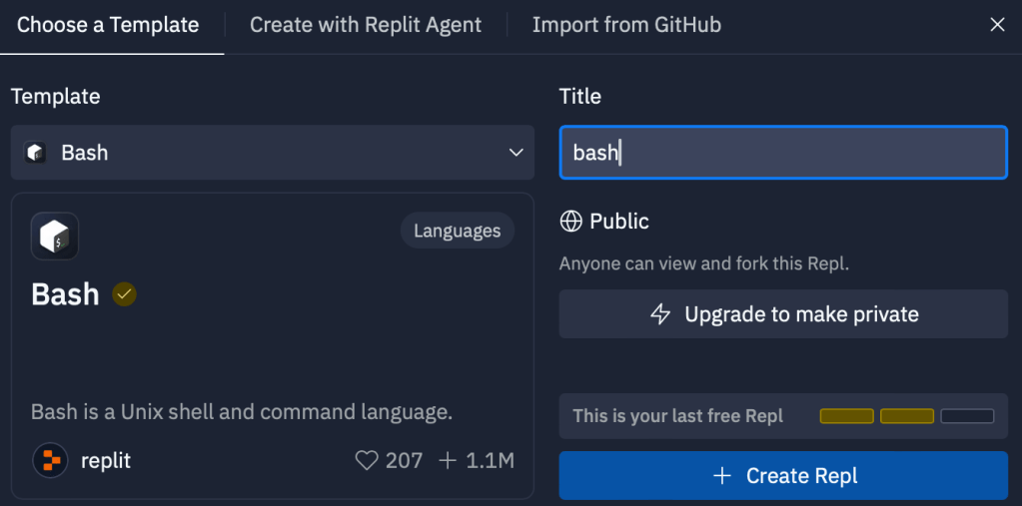Click the free Repl usage progress bar
Screen dimensions: 1022x506
pyautogui.click(x=906, y=416)
